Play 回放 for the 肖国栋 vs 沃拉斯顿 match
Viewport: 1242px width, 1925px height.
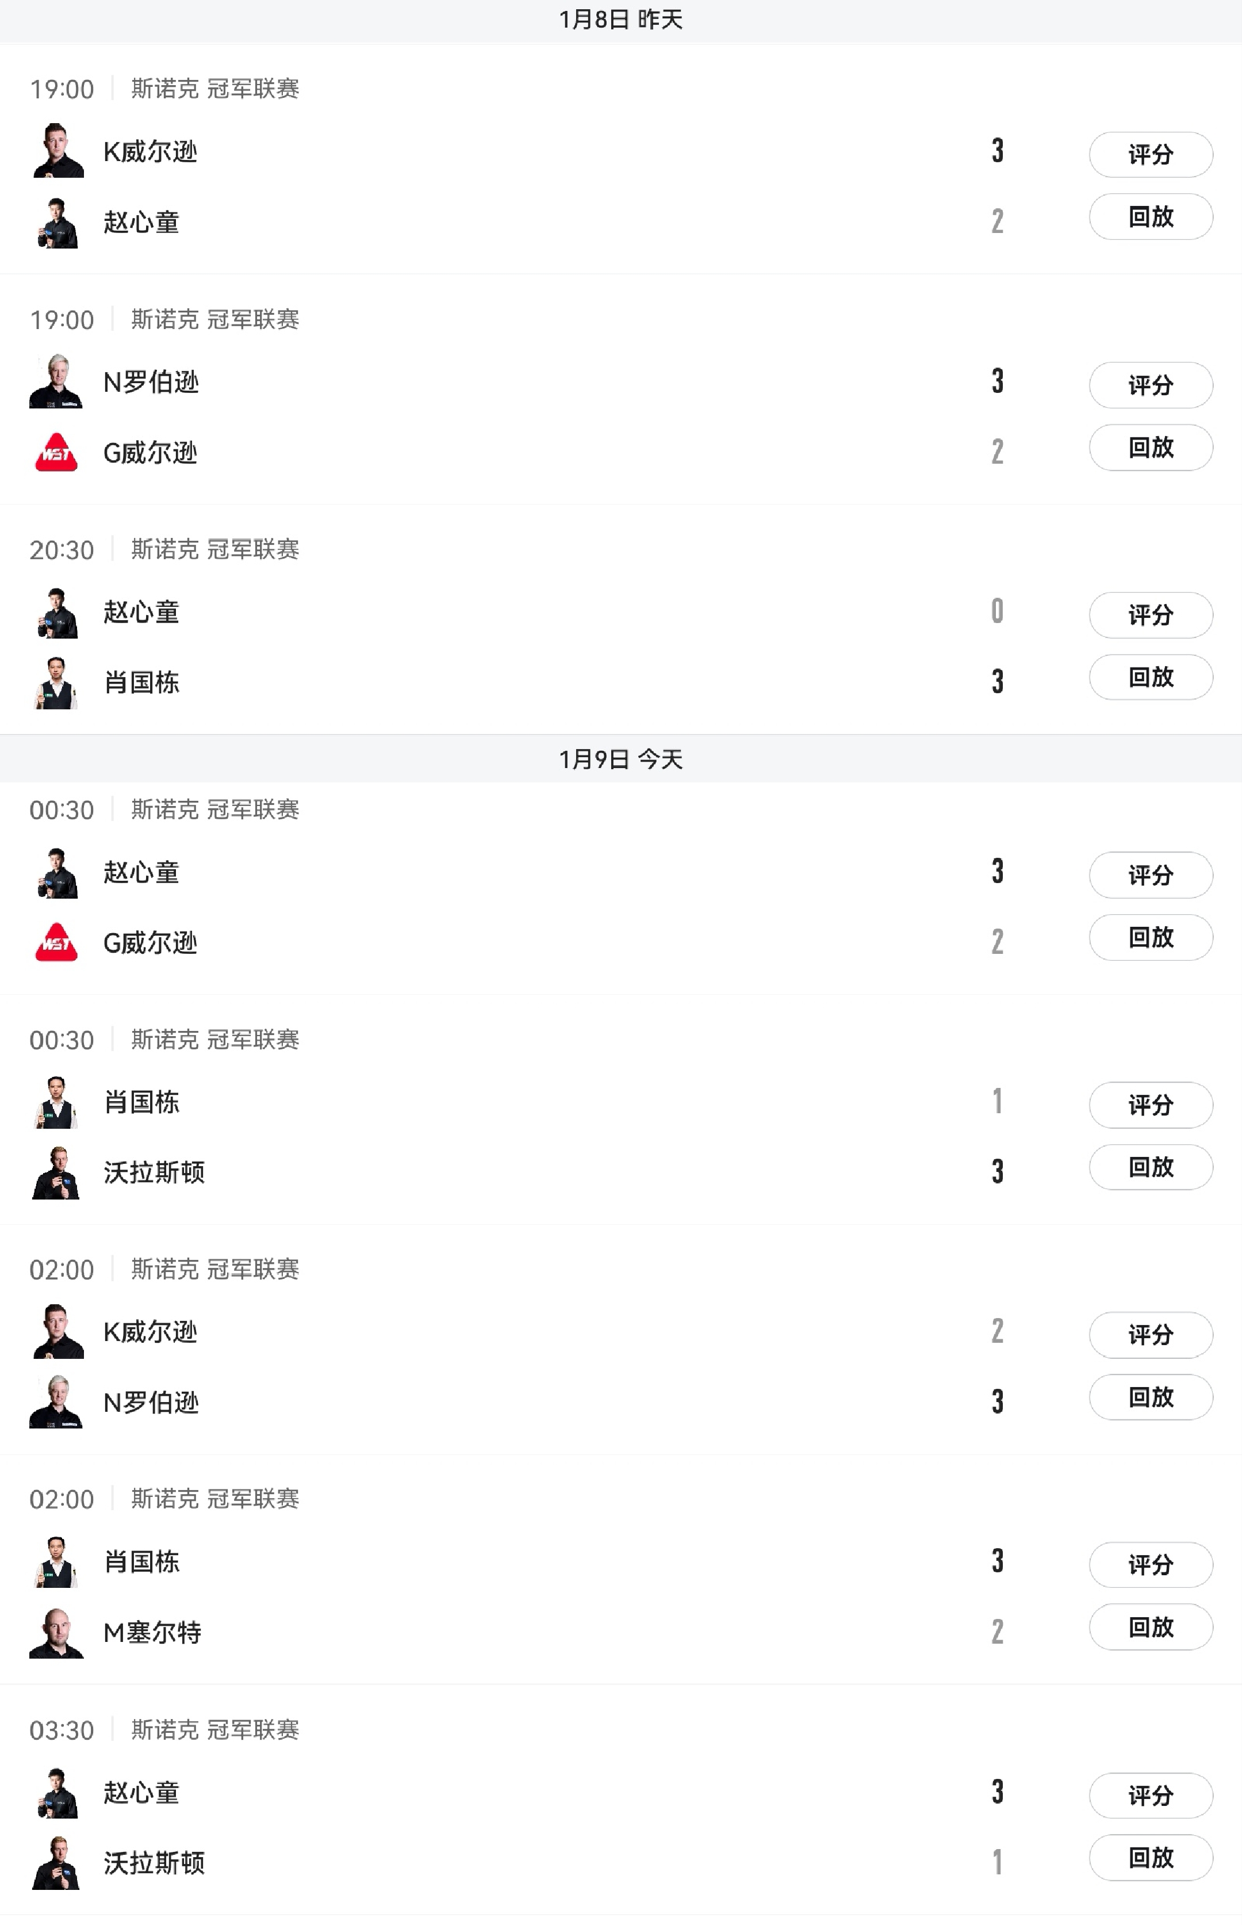pyautogui.click(x=1150, y=1167)
